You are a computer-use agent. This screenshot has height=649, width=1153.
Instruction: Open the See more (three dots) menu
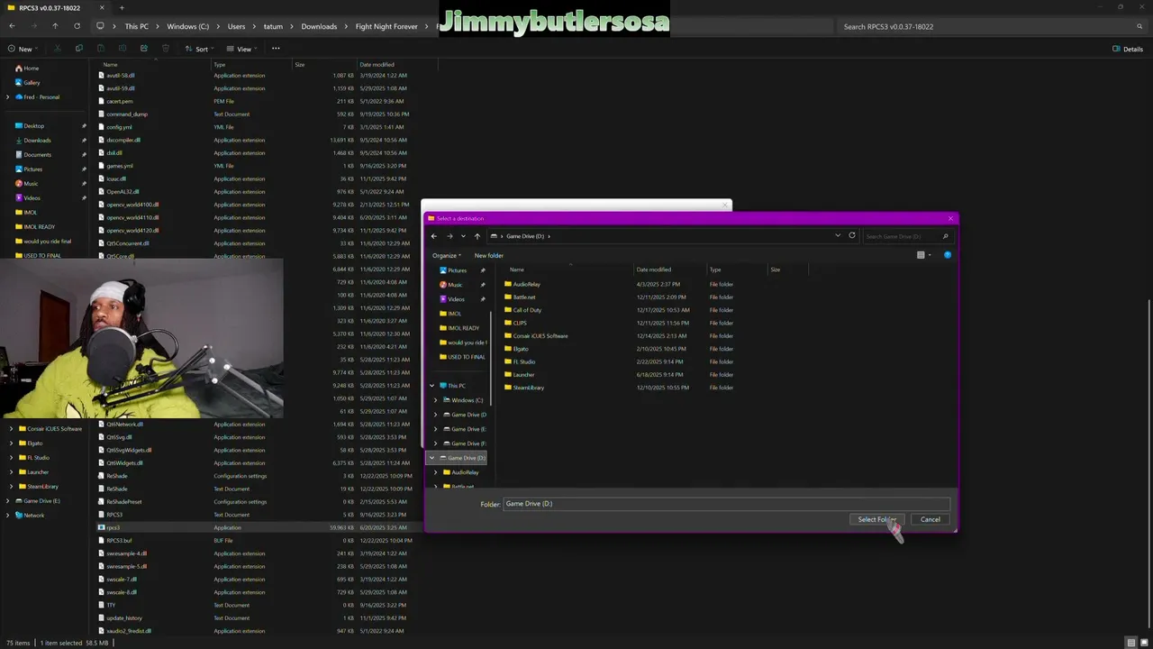[x=276, y=49]
